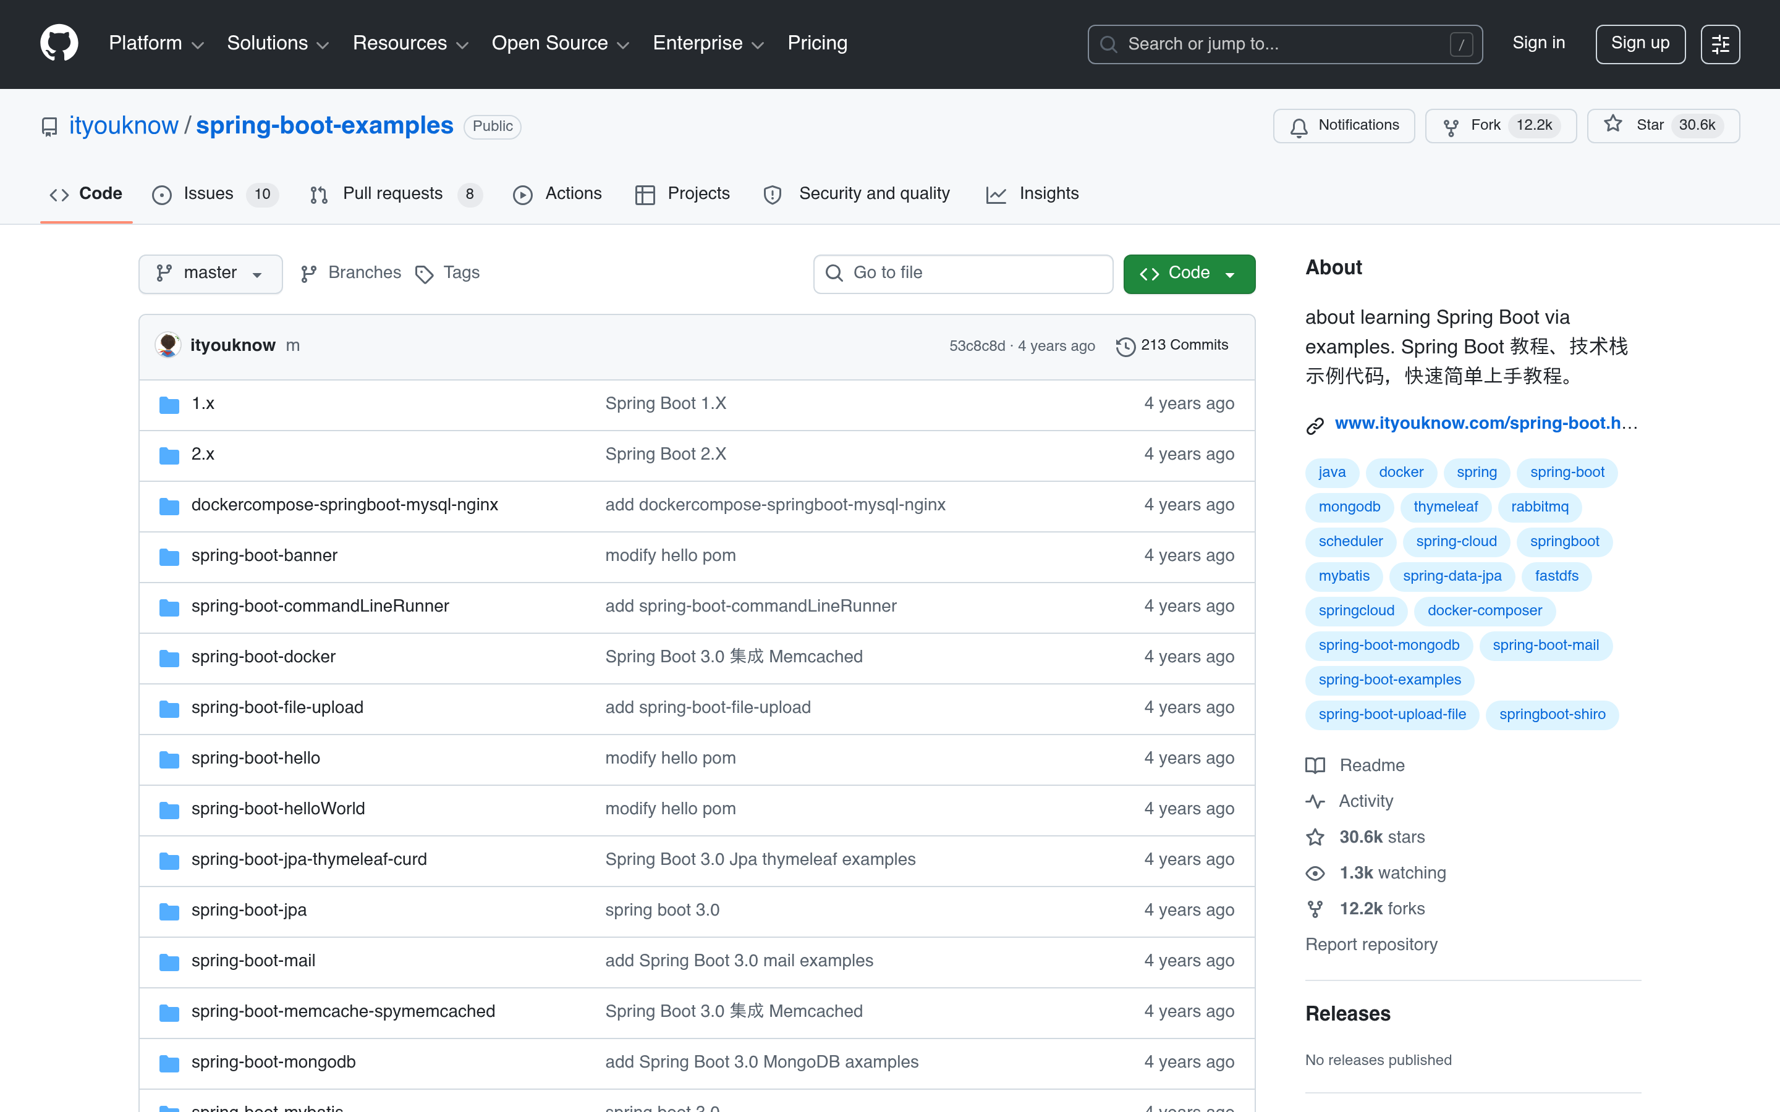Select the springboot-shiro topic tag

click(x=1552, y=714)
